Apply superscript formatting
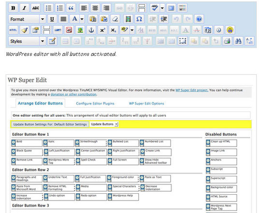This screenshot has width=261, height=213. (102, 30)
